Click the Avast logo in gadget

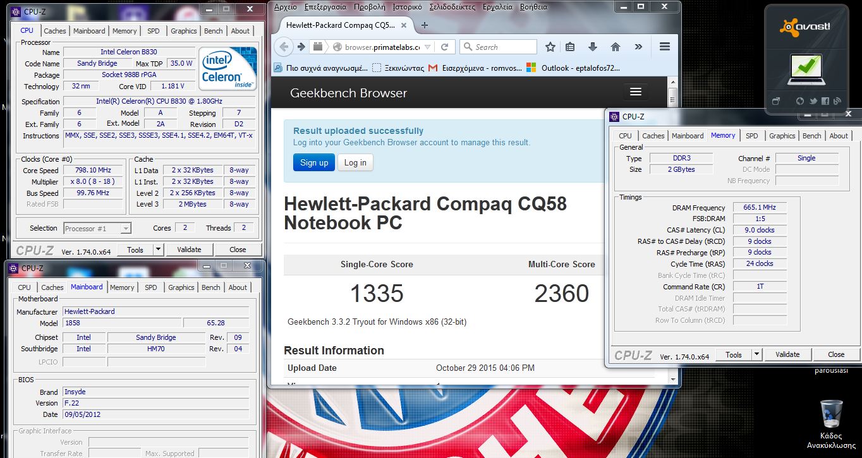point(806,27)
